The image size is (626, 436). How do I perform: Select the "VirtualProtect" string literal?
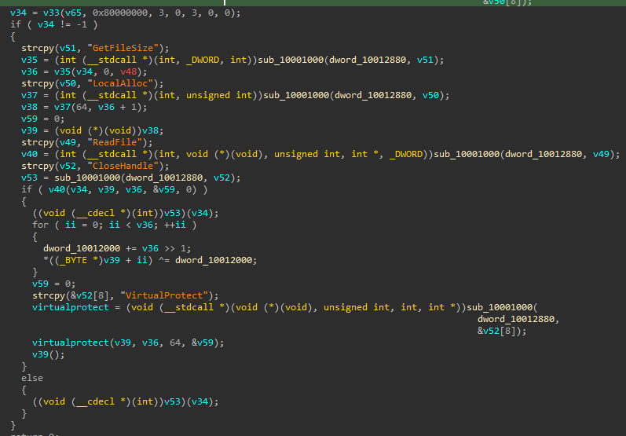pos(164,295)
